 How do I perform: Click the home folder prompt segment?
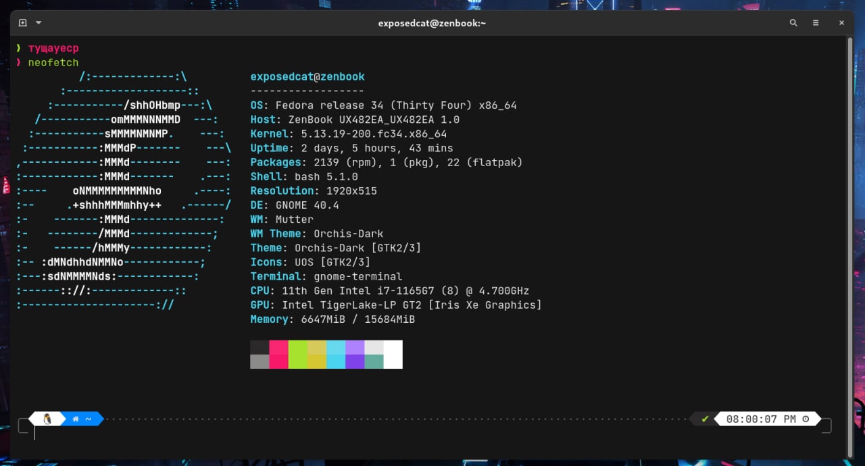[x=82, y=419]
